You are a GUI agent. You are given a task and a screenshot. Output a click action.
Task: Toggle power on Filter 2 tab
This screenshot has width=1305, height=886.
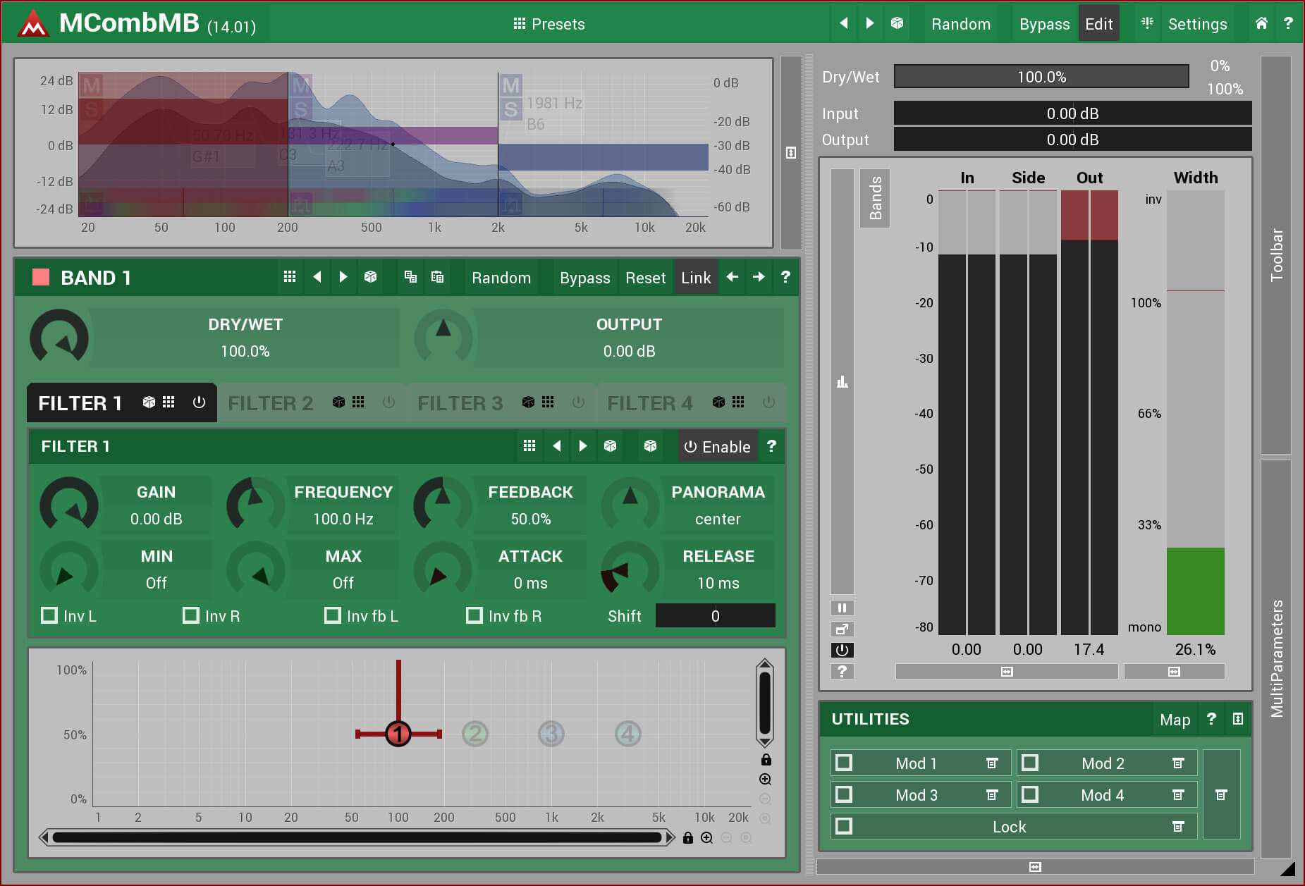(x=388, y=402)
